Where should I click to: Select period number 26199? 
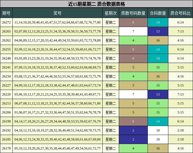coord(6,121)
